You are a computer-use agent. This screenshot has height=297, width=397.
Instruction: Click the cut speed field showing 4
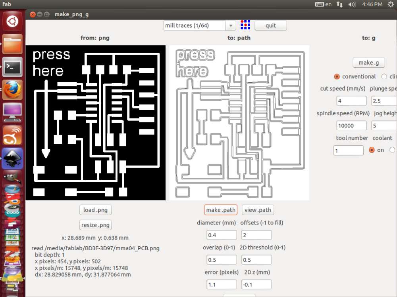tap(351, 101)
